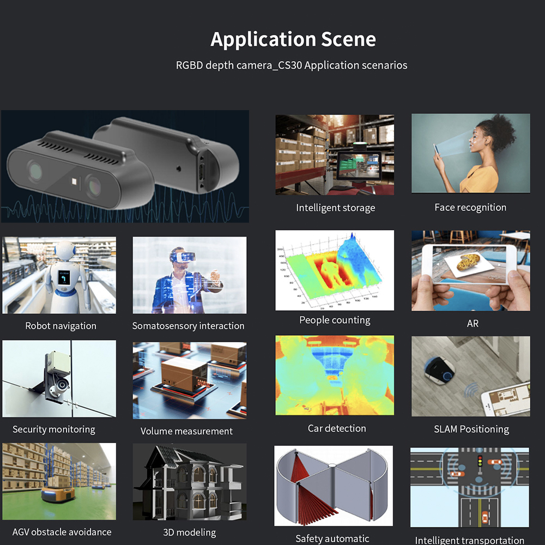This screenshot has height=545, width=545.
Task: Click the SLAM Positioning caption text
Action: (x=471, y=429)
